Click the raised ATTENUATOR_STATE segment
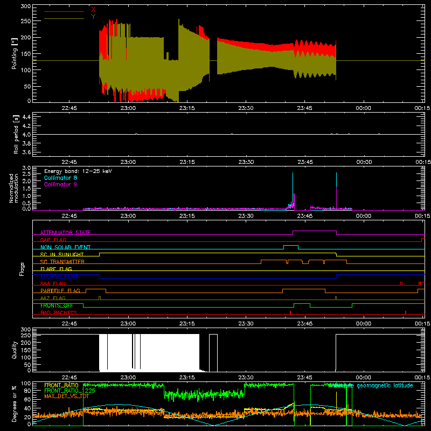Viewport: 431px width, 431px height. click(x=315, y=231)
